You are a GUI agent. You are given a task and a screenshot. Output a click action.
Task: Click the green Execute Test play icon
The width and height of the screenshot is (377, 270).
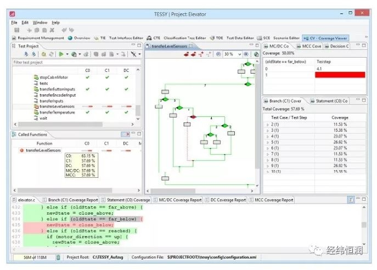[x=61, y=54]
